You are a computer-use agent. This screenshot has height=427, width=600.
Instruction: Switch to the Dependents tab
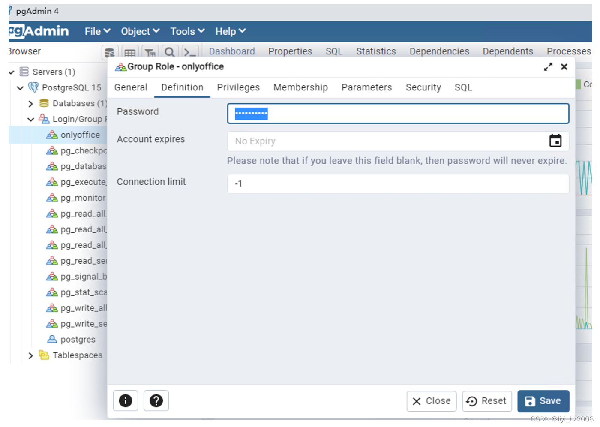(508, 51)
